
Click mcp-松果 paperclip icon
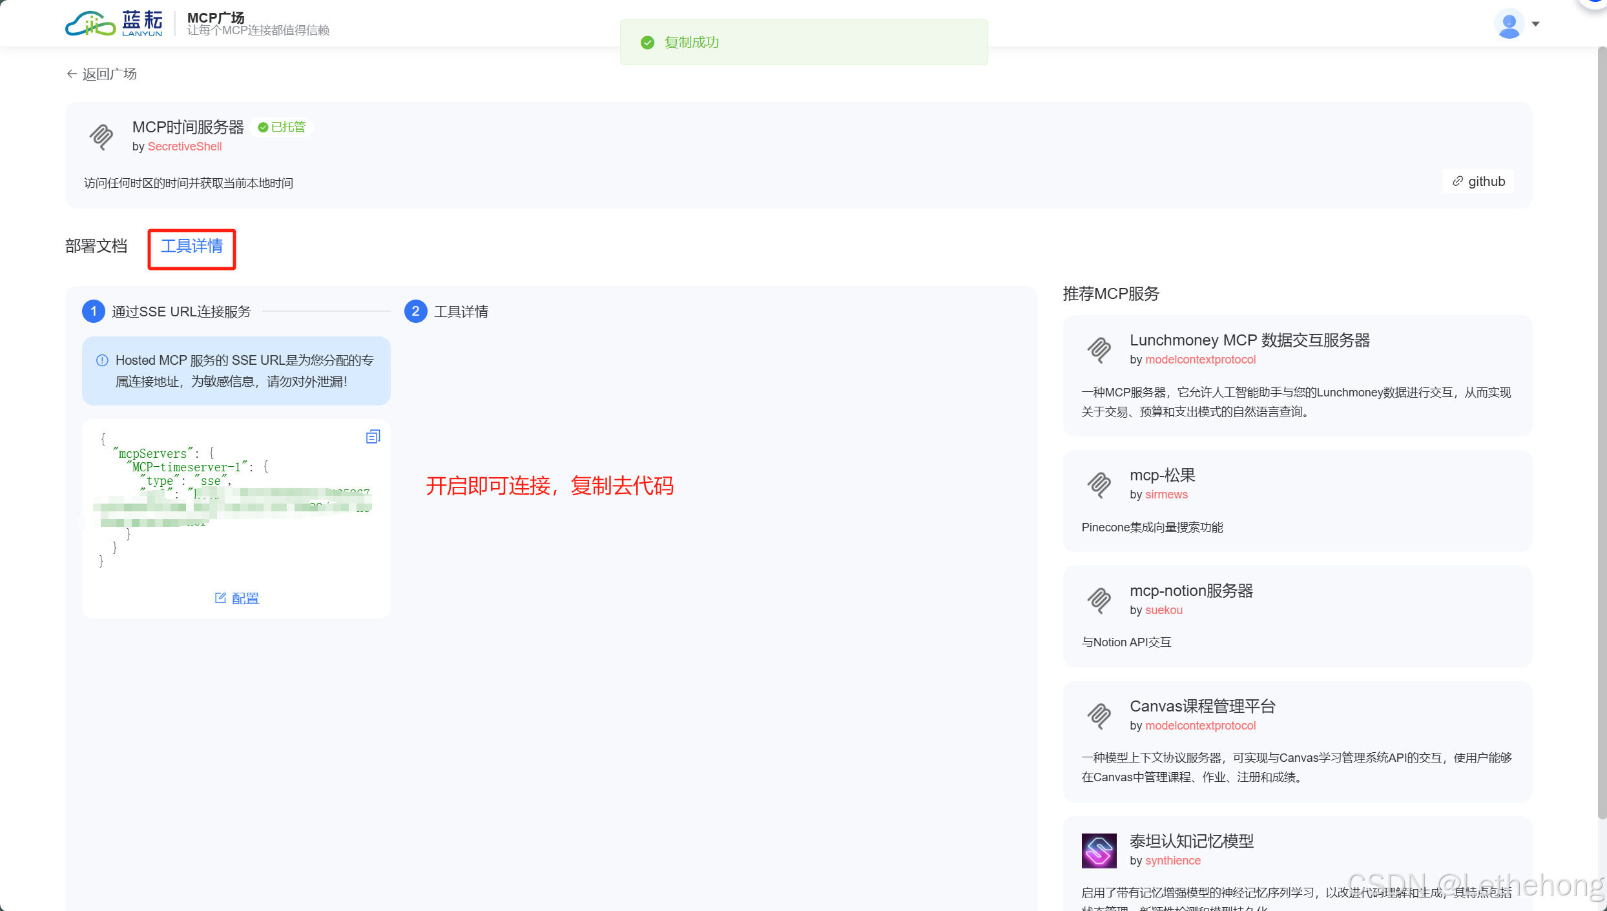click(x=1099, y=484)
